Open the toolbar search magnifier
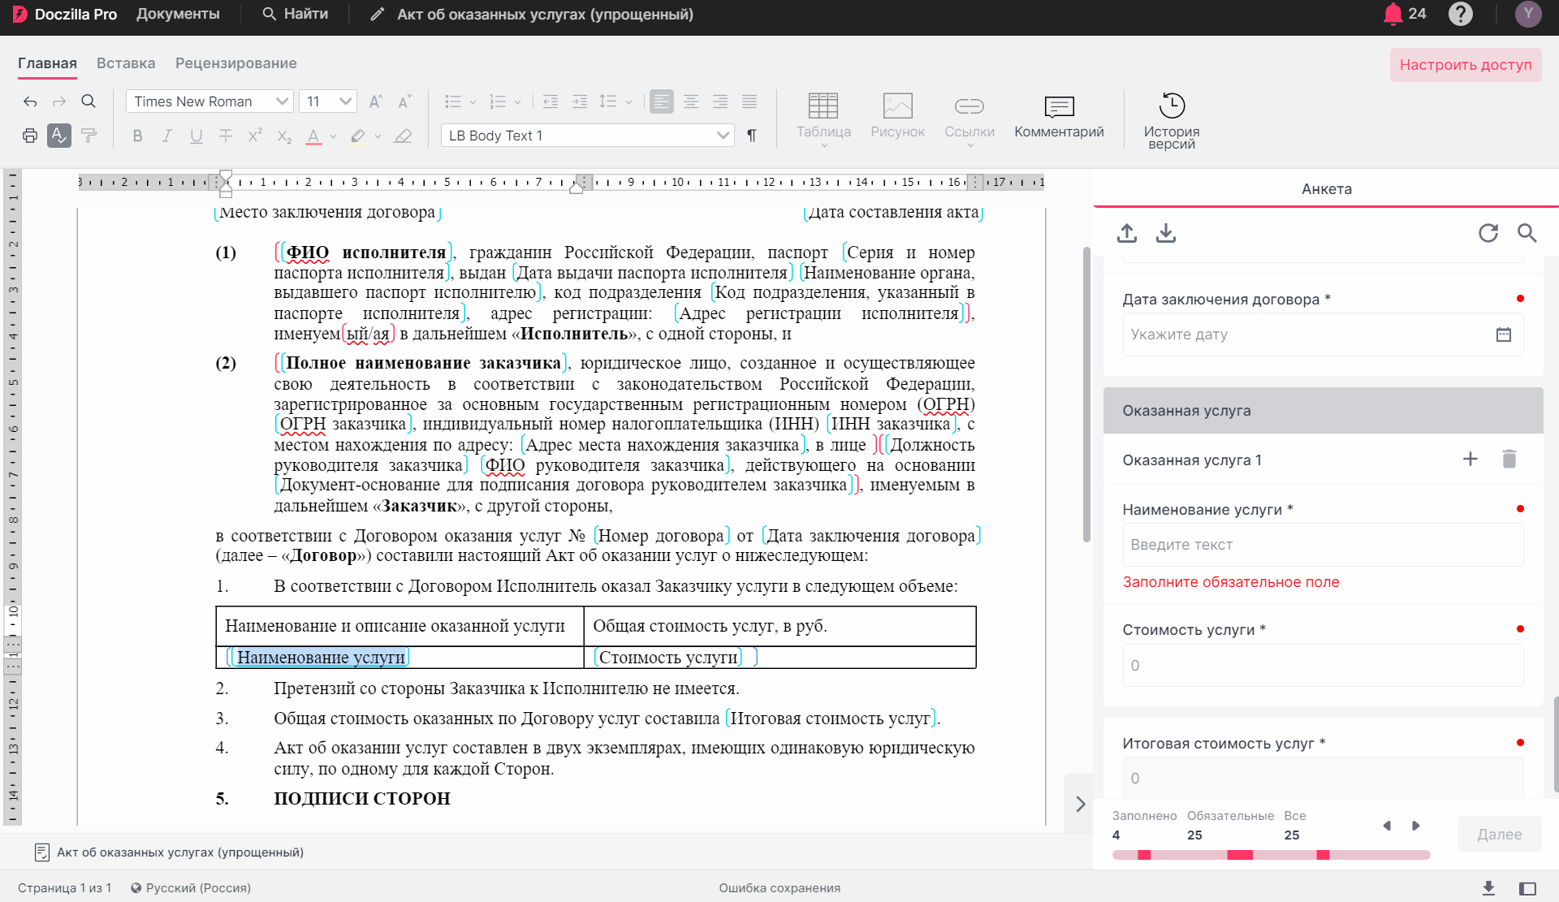The image size is (1559, 902). pos(89,101)
